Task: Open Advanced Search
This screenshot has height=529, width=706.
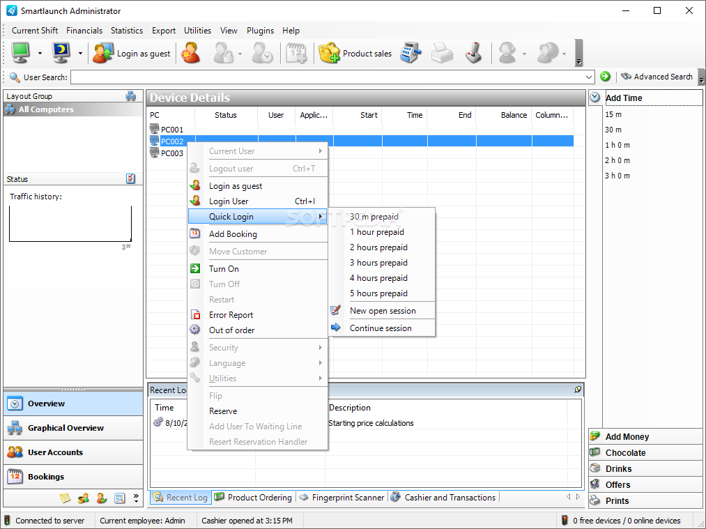Action: tap(657, 77)
